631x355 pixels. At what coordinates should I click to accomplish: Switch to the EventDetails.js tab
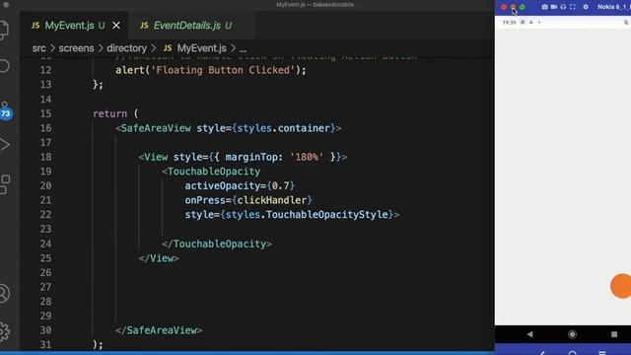coord(191,26)
